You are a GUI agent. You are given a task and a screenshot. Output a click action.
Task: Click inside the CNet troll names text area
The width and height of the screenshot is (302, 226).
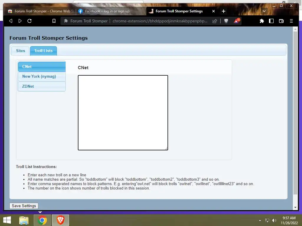click(x=123, y=113)
